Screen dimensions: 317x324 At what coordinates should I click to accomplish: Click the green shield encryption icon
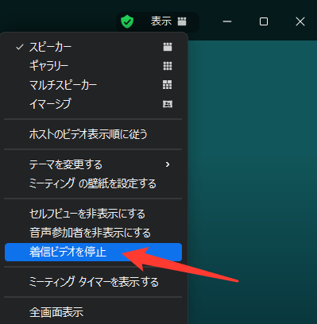[127, 21]
